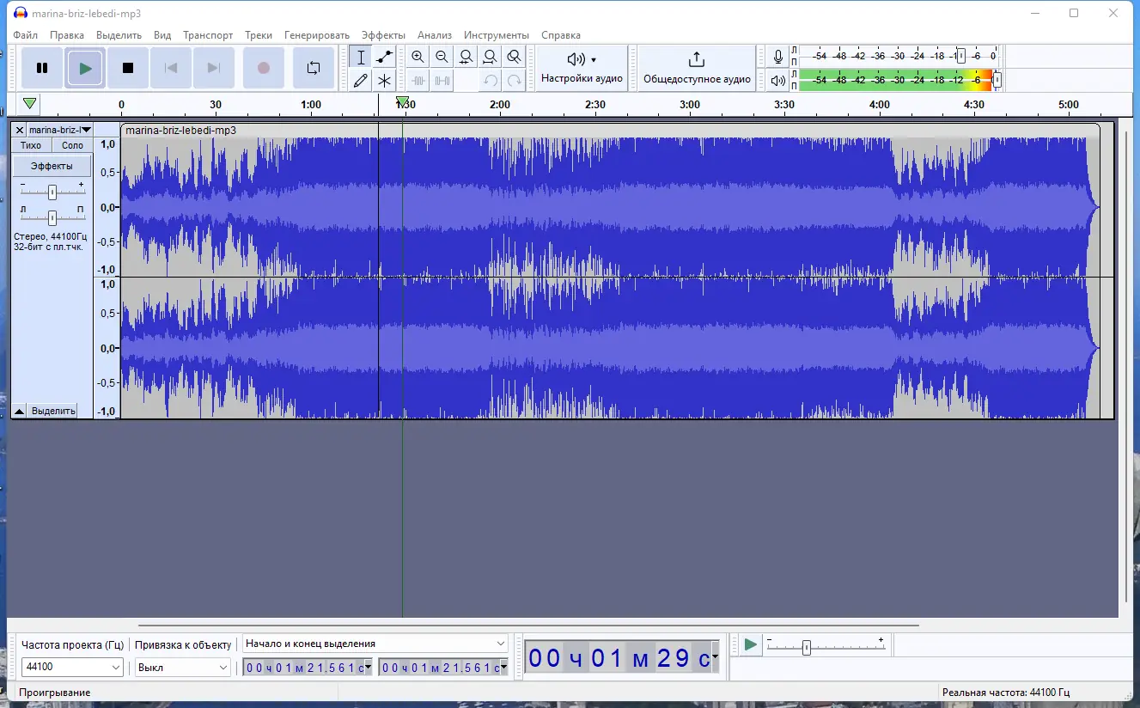Click the selection end time field
The height and width of the screenshot is (708, 1140).
[442, 668]
